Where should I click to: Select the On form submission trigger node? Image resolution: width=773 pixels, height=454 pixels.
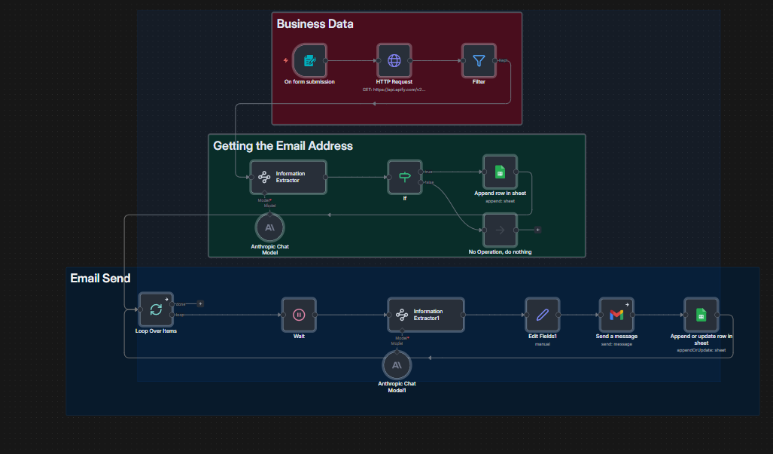click(x=309, y=61)
